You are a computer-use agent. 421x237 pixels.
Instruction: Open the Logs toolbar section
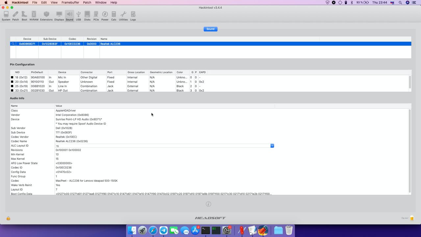point(133,16)
